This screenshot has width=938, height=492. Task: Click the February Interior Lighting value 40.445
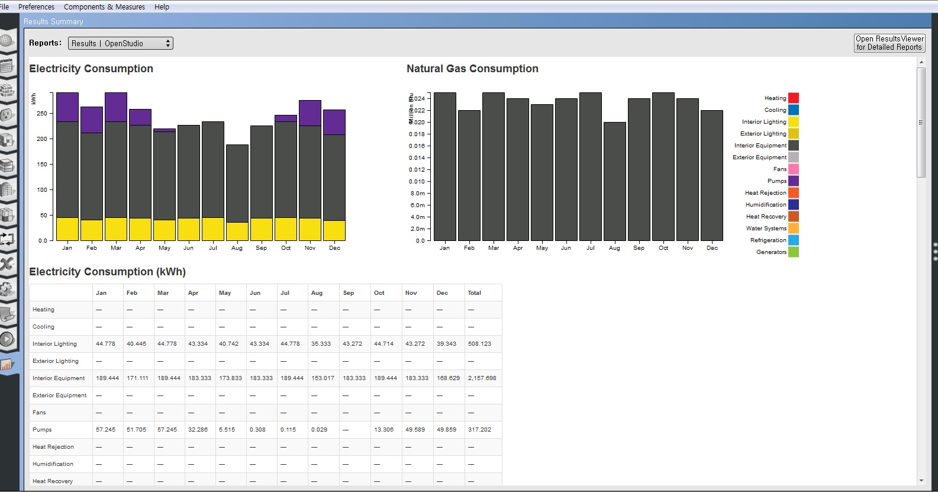(136, 344)
